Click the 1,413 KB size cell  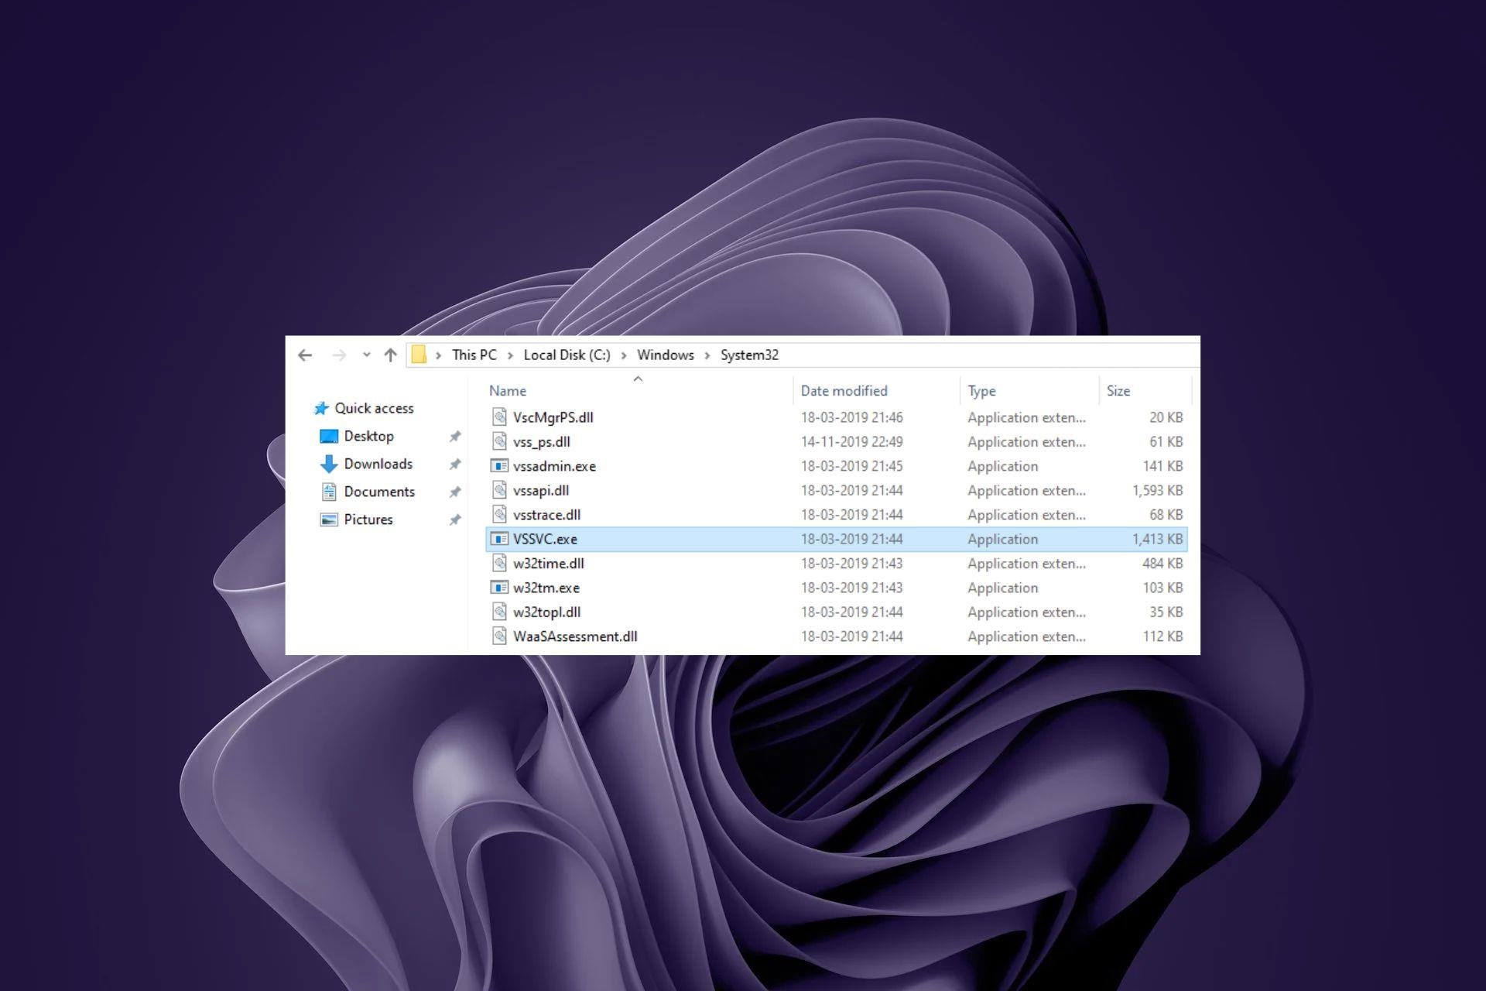tap(1157, 539)
